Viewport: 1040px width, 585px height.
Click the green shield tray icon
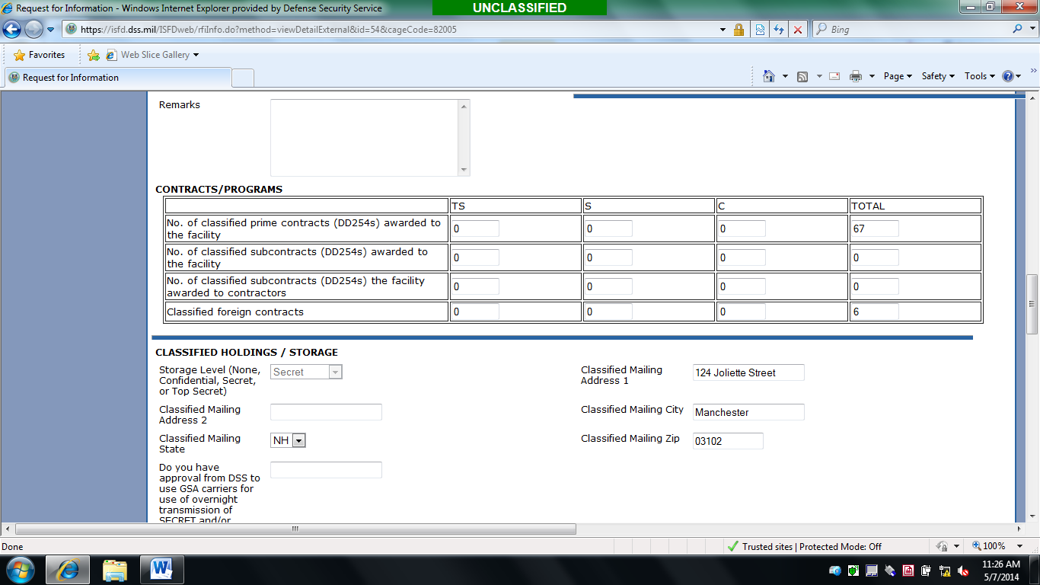click(x=853, y=571)
